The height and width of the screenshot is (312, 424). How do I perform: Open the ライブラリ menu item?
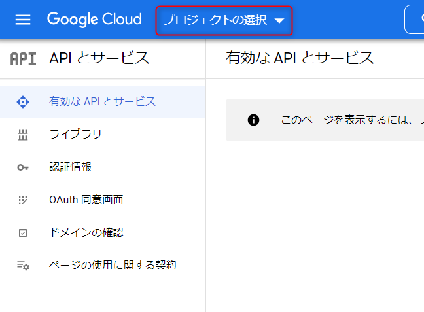point(75,135)
